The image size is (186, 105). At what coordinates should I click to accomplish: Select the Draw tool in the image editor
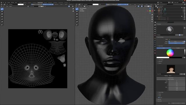[2, 9]
